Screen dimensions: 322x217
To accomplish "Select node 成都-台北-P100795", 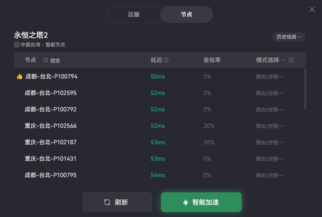I will pyautogui.click(x=51, y=175).
